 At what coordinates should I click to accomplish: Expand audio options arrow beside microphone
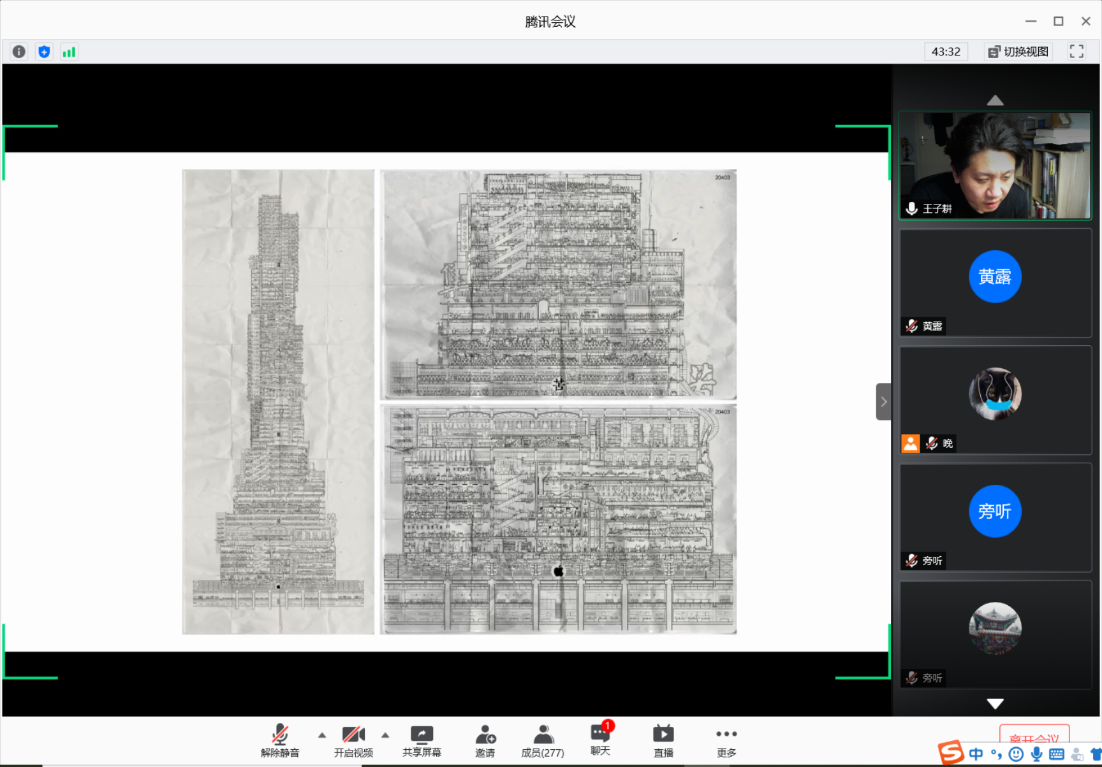pos(322,735)
